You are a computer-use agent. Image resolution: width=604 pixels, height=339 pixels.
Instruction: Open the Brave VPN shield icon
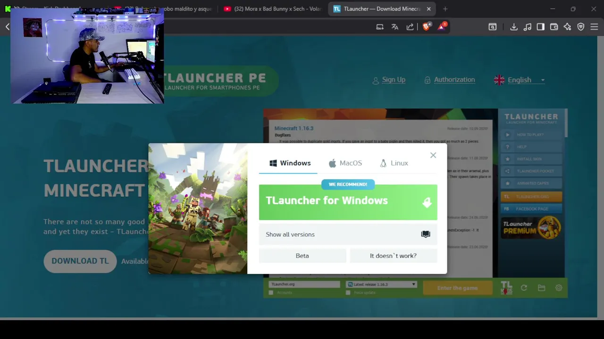pos(581,27)
